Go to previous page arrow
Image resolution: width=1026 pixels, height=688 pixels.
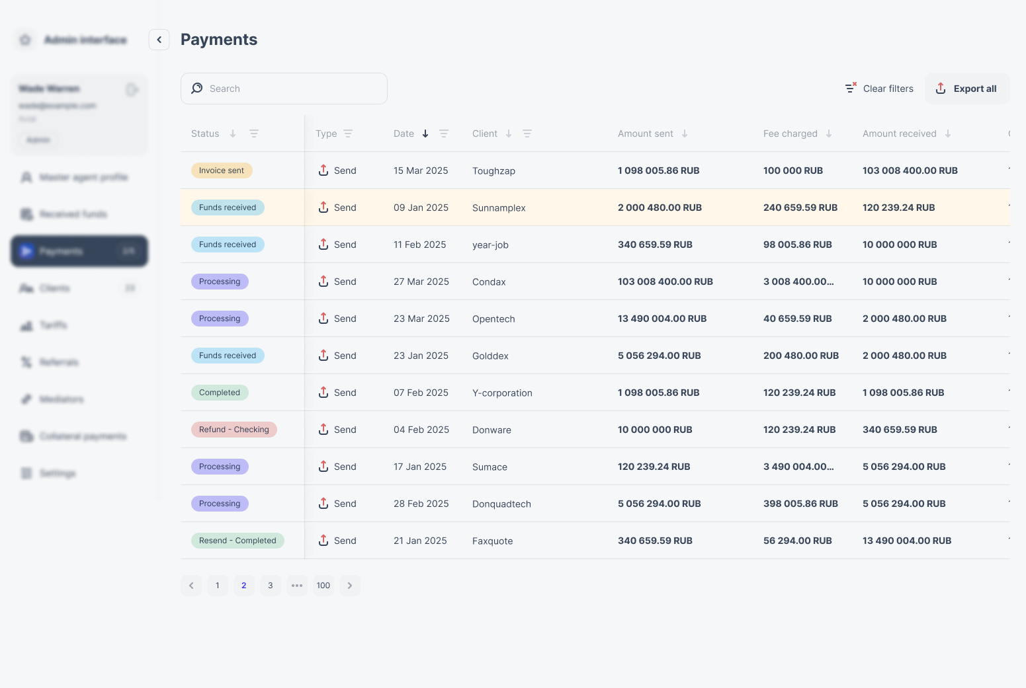pos(191,586)
